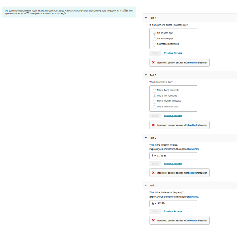This screenshot has width=237, height=226.
Task: Select "This is ninth harmonic" option
Action: [x=154, y=107]
